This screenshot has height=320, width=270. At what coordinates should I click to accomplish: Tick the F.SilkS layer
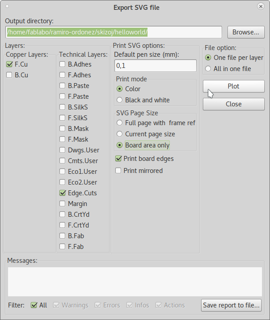tap(62, 118)
